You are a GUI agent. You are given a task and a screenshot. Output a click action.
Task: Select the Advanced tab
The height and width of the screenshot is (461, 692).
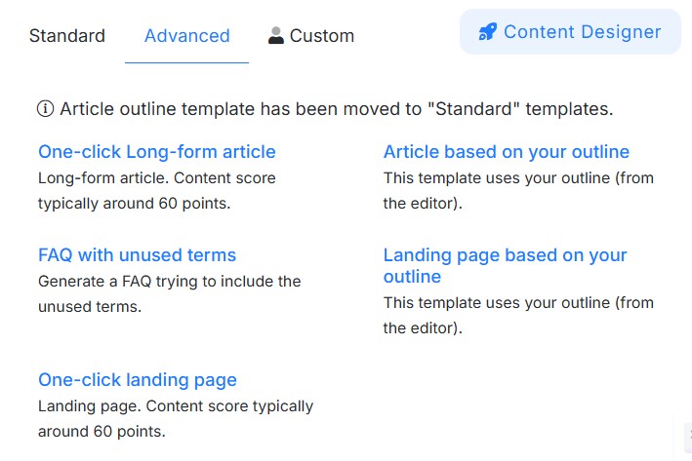pyautogui.click(x=186, y=36)
